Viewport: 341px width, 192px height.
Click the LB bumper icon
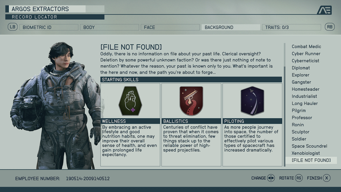click(x=13, y=27)
